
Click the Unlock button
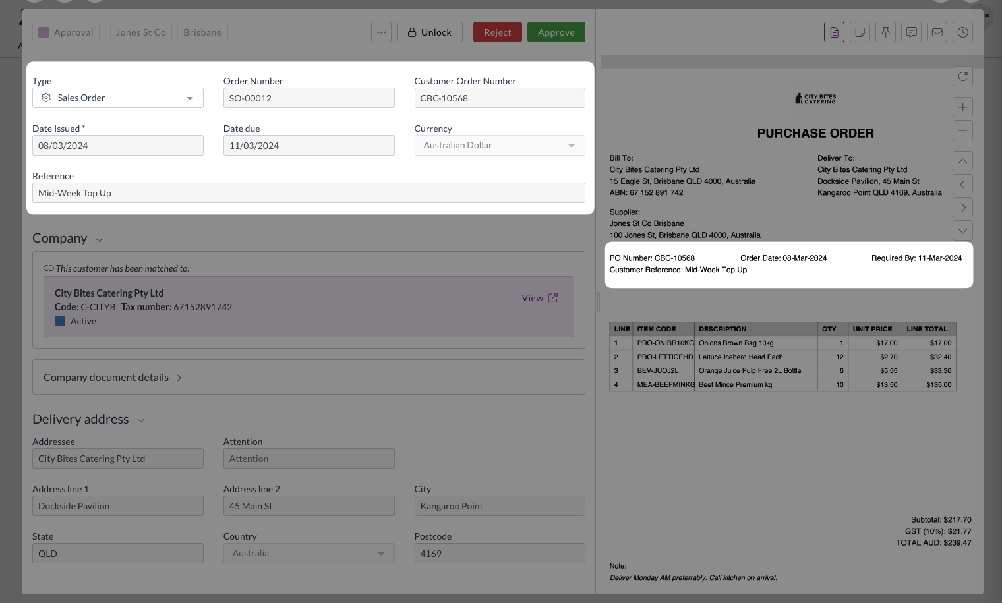point(430,32)
